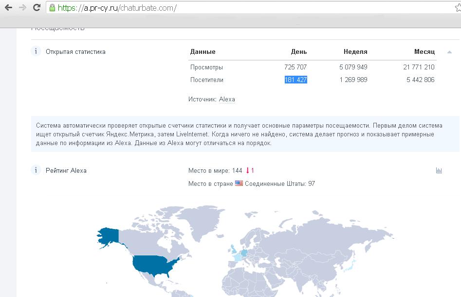Open the Alexa source link
This screenshot has width=461, height=297.
coord(227,99)
